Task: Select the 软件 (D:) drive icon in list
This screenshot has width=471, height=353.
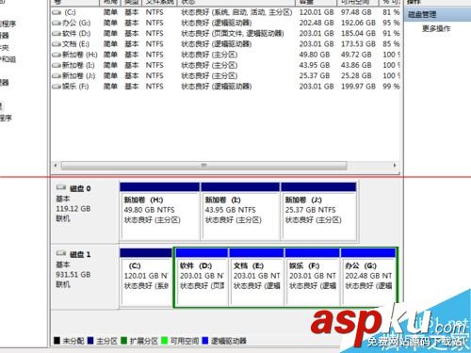Action: [57, 34]
